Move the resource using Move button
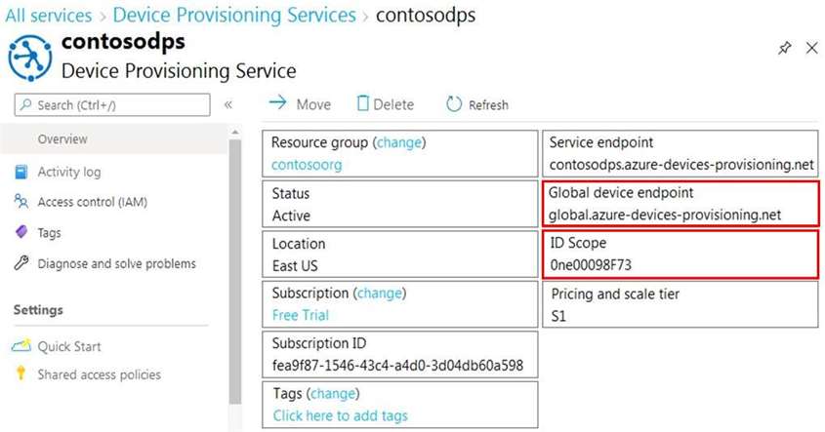Viewport: 825px width, 432px height. tap(300, 104)
